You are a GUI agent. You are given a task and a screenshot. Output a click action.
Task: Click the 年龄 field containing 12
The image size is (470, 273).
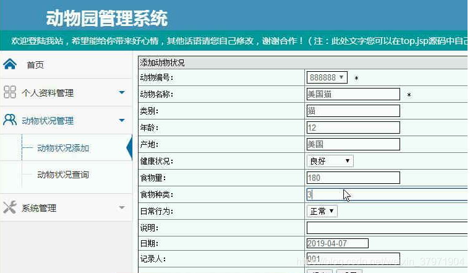tap(353, 128)
